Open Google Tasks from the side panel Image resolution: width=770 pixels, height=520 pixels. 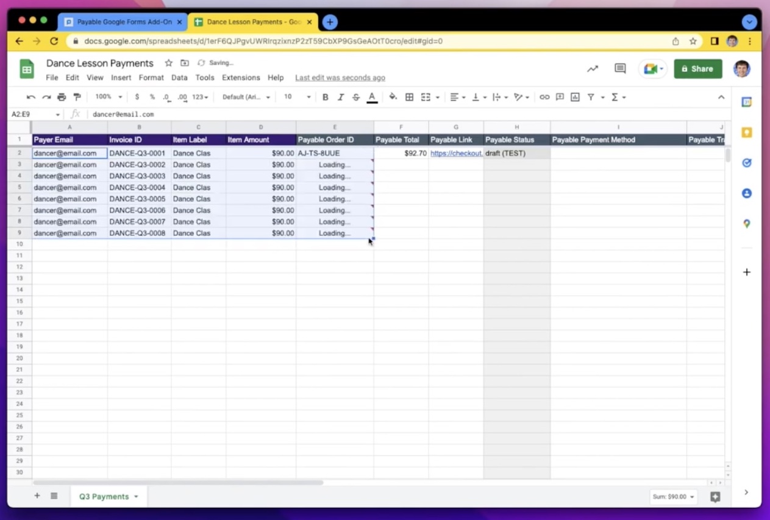(x=747, y=163)
